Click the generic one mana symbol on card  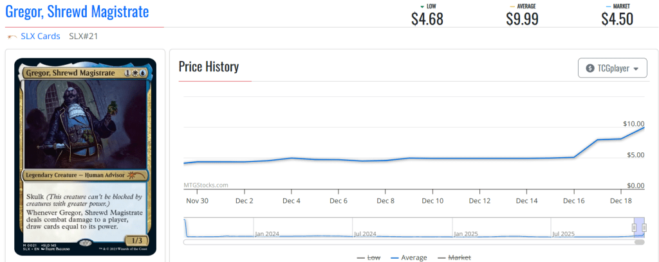pos(128,74)
